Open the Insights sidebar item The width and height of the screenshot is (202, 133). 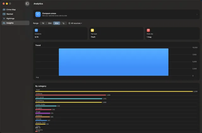coord(15,23)
